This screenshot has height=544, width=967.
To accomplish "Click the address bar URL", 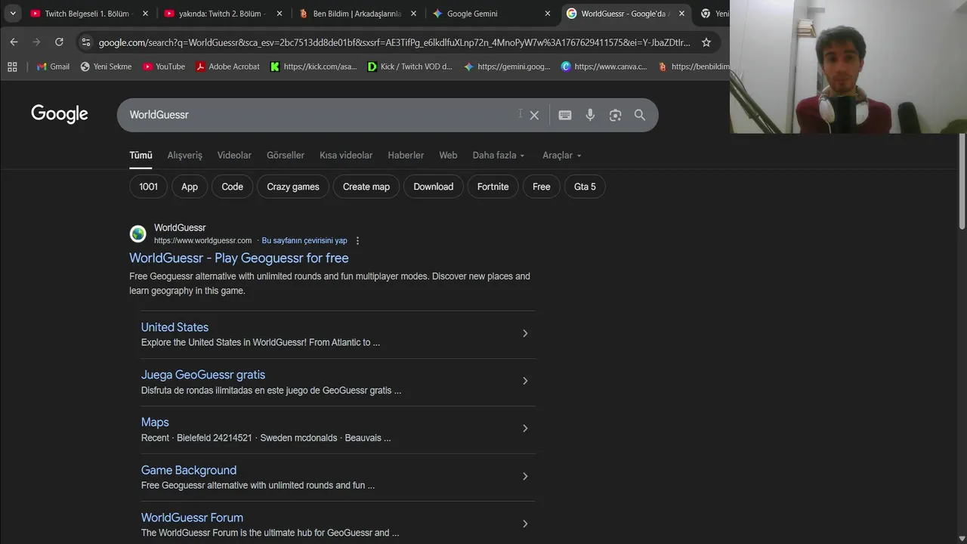I will 394,42.
